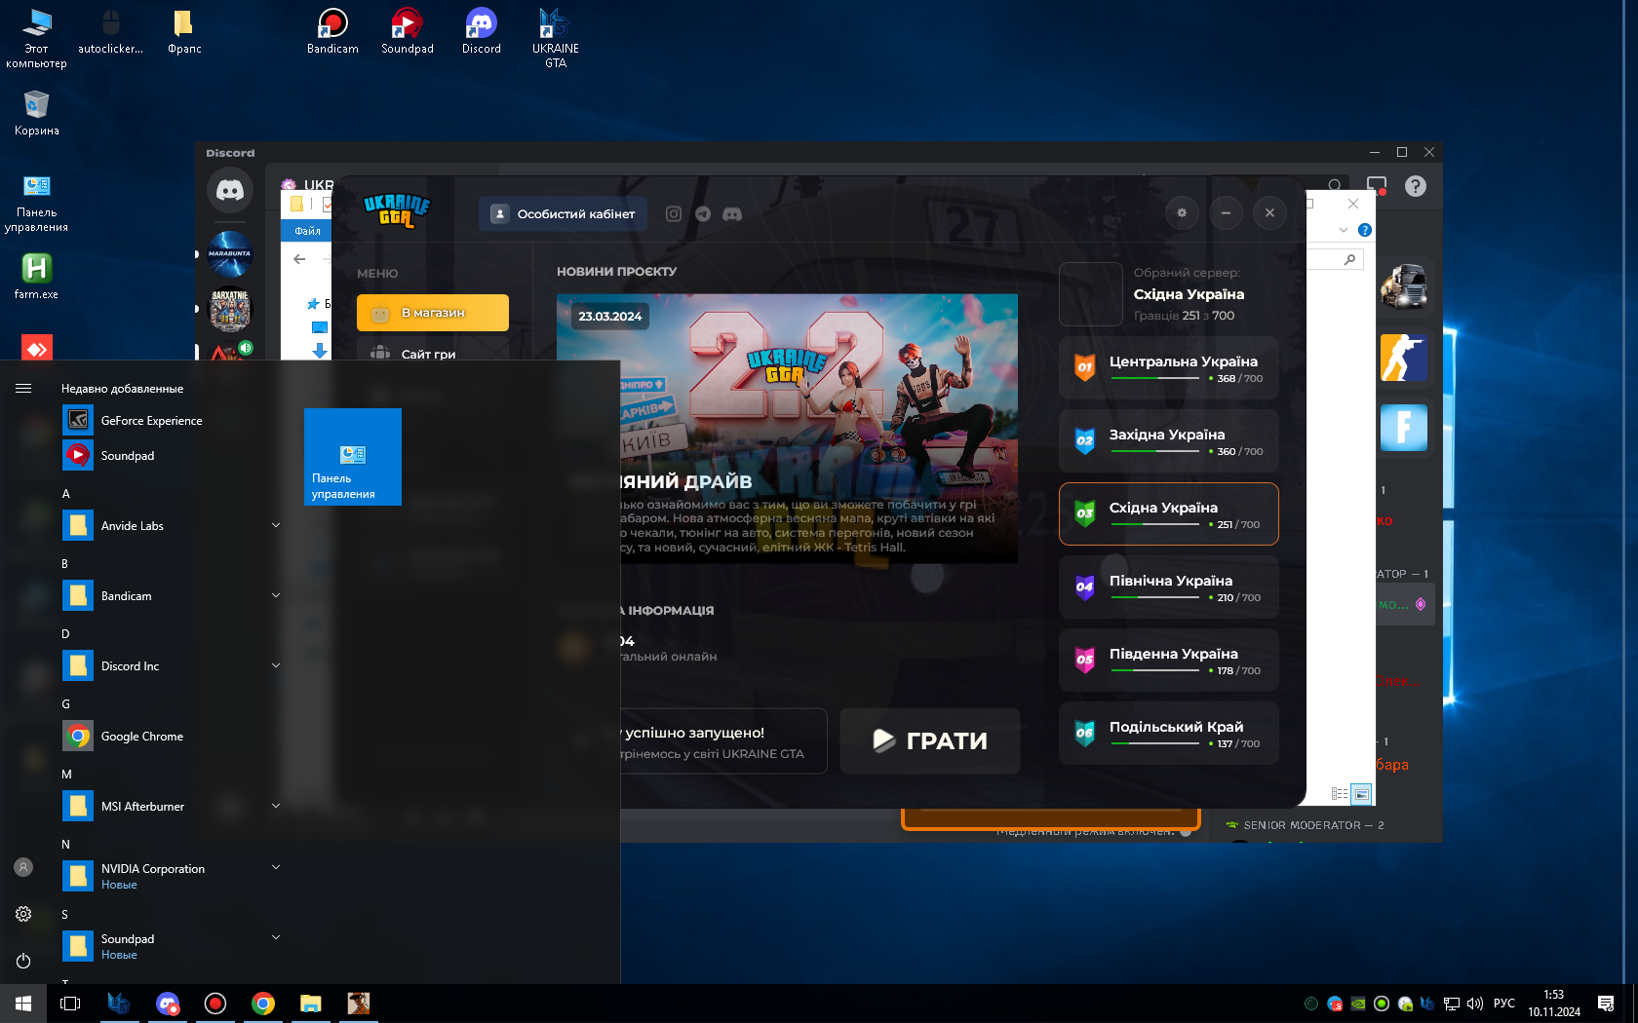1638x1023 pixels.
Task: Open Discord home via the Discord logo
Action: click(230, 190)
